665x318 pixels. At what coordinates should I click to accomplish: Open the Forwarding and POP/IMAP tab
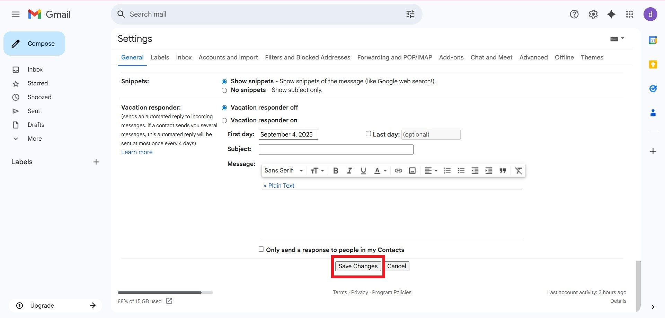pyautogui.click(x=394, y=57)
